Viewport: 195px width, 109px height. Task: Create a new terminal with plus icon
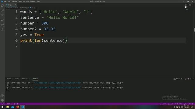pyautogui.click(x=182, y=79)
